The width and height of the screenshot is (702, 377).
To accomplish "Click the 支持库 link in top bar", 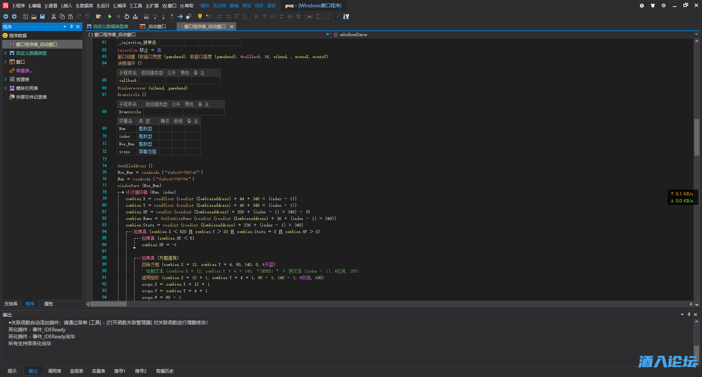I will point(219,5).
